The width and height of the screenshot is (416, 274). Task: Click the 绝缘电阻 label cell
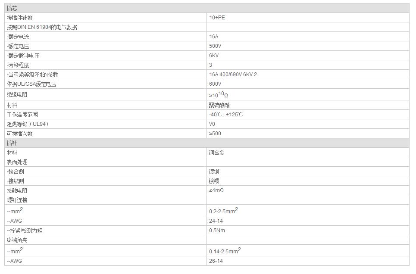tap(106, 94)
